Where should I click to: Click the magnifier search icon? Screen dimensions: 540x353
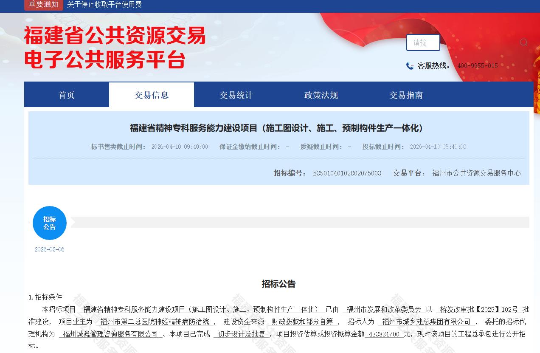click(523, 42)
